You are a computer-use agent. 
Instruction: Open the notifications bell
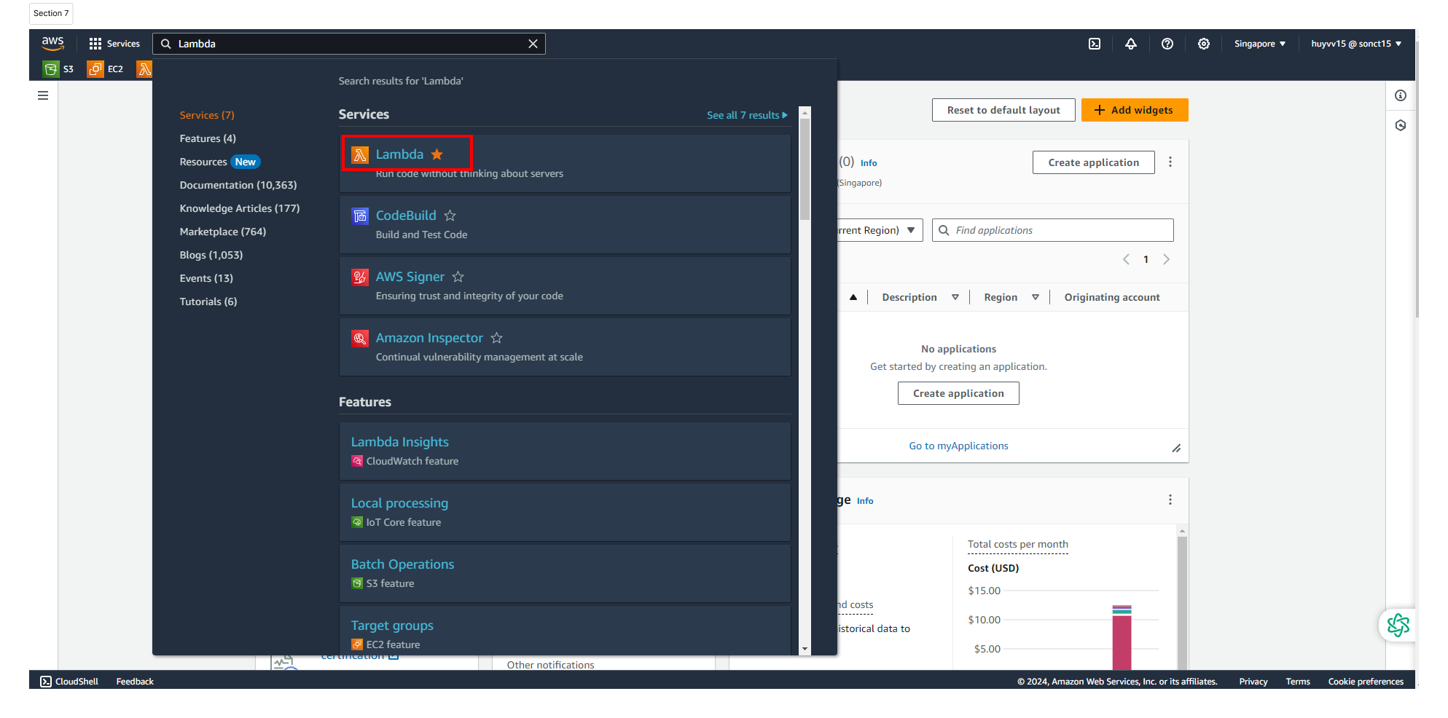pos(1131,44)
